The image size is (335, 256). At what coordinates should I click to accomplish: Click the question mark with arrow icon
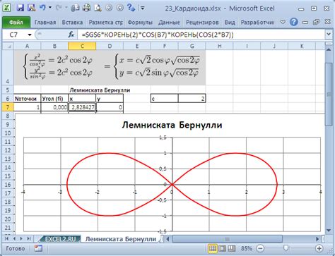[131, 8]
